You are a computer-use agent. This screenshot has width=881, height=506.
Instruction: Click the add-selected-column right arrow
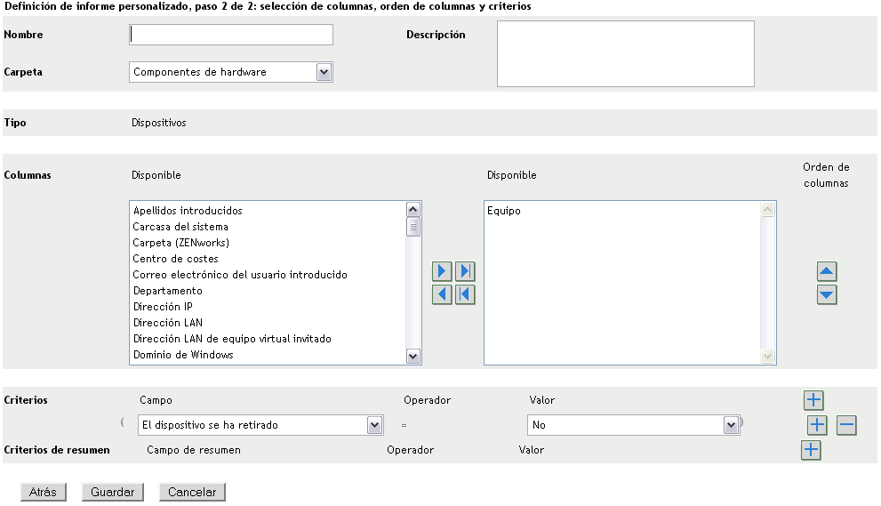coord(442,271)
